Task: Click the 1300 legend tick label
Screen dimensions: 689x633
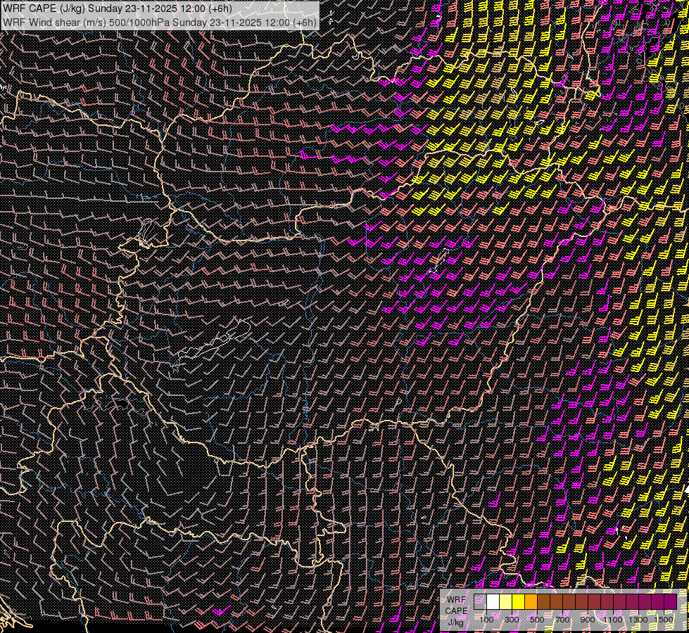Action: [639, 620]
